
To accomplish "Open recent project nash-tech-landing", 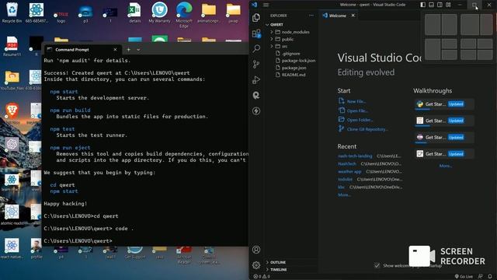I will tap(355, 156).
